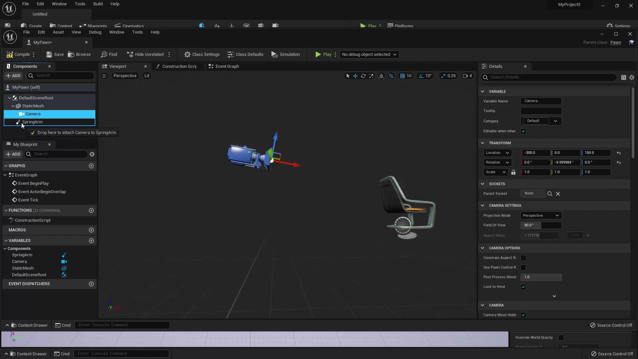This screenshot has height=359, width=638.
Task: Toggle rotation snapping angle icon
Action: [421, 76]
